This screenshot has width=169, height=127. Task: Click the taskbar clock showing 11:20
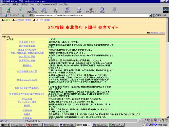coord(163,125)
